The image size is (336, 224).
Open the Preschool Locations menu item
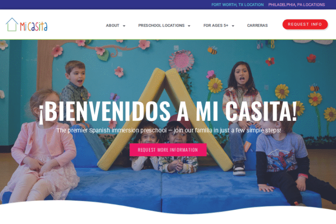click(161, 25)
